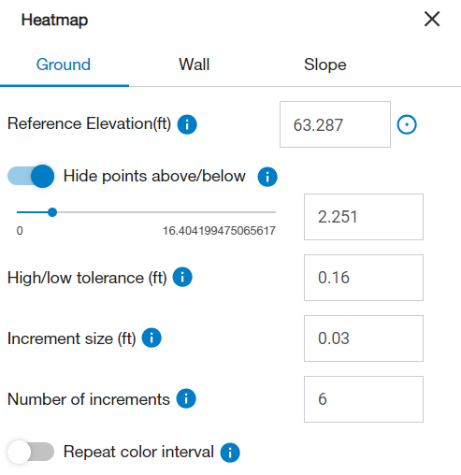Select the Increment size 0.03 field

point(364,338)
